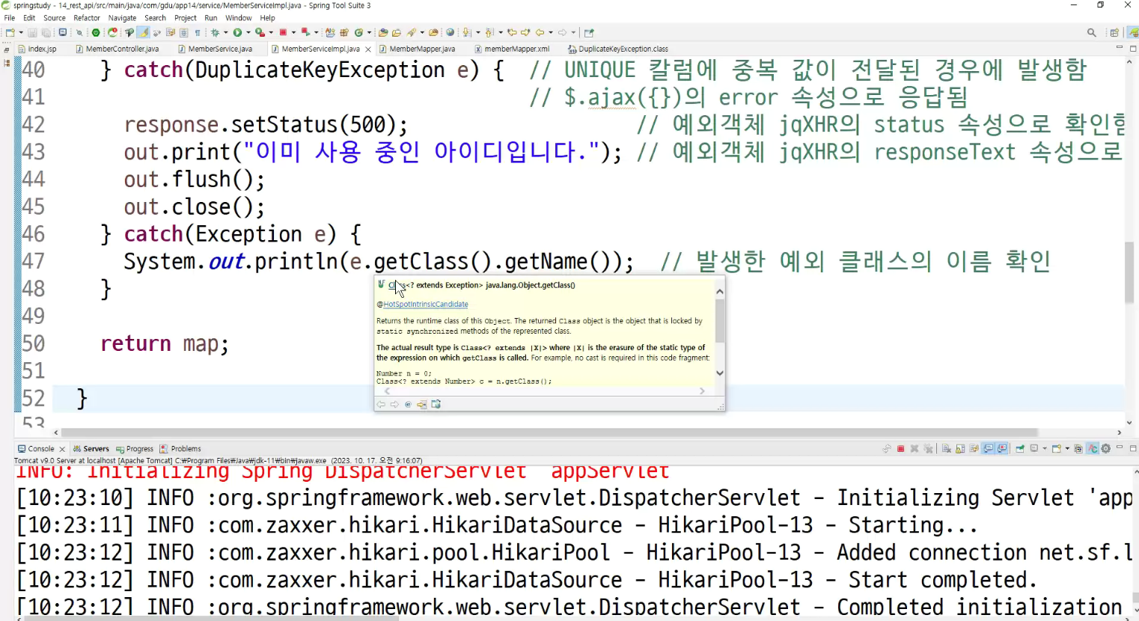The height and width of the screenshot is (621, 1139).
Task: Click the magnifier Quick Access icon at top right
Action: [1092, 33]
